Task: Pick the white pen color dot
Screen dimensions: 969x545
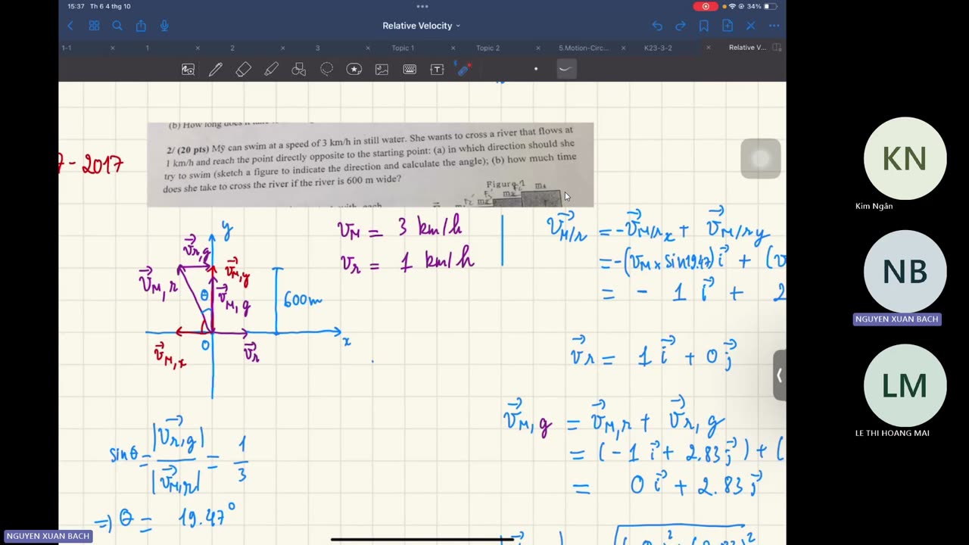Action: click(536, 70)
